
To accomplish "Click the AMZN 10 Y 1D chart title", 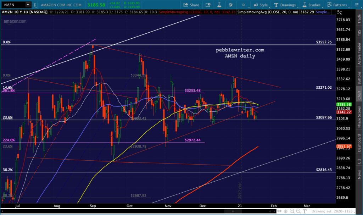I will 24,12.
